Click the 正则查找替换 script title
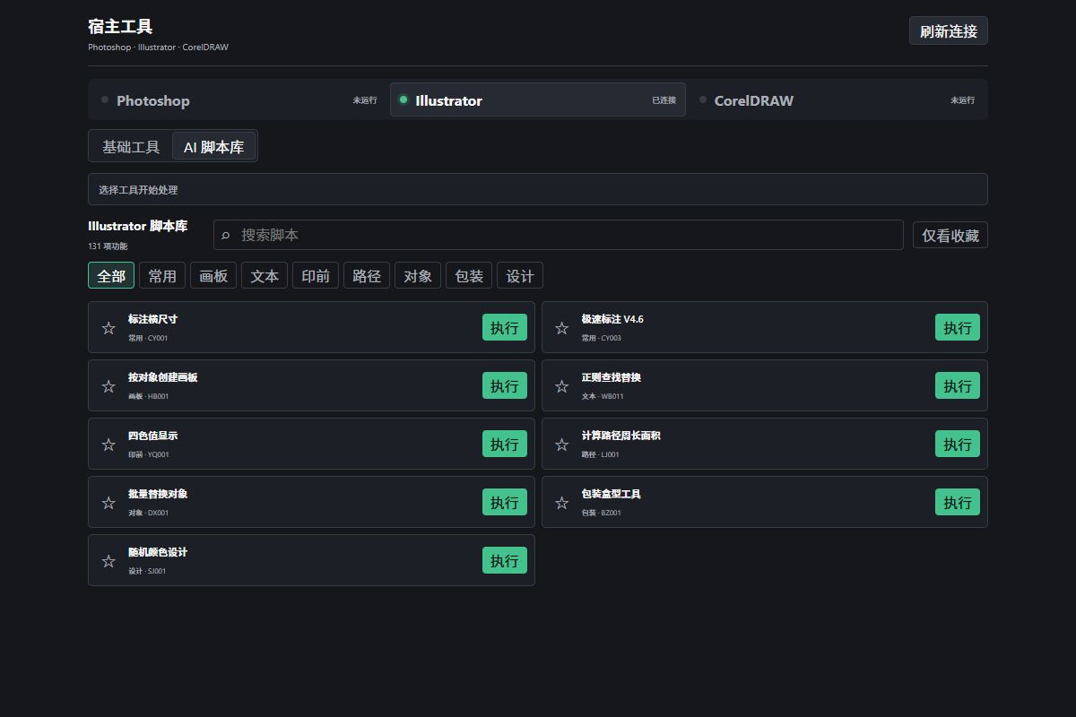Viewport: 1076px width, 717px height. coord(611,377)
